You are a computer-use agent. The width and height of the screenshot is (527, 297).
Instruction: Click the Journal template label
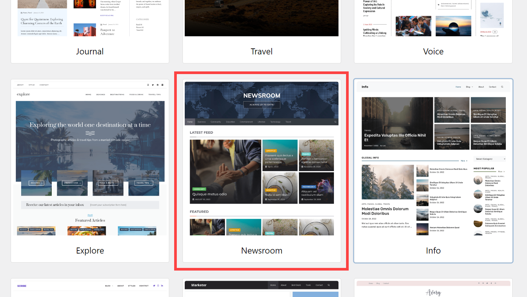click(90, 51)
